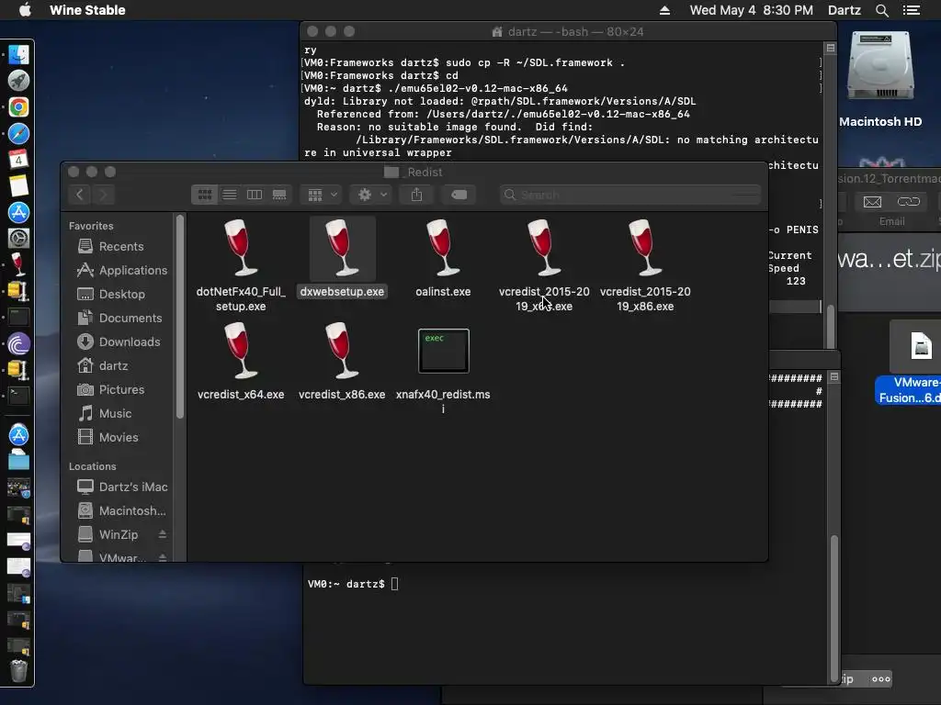
Task: Click the eject icon in menu bar
Action: pyautogui.click(x=665, y=10)
